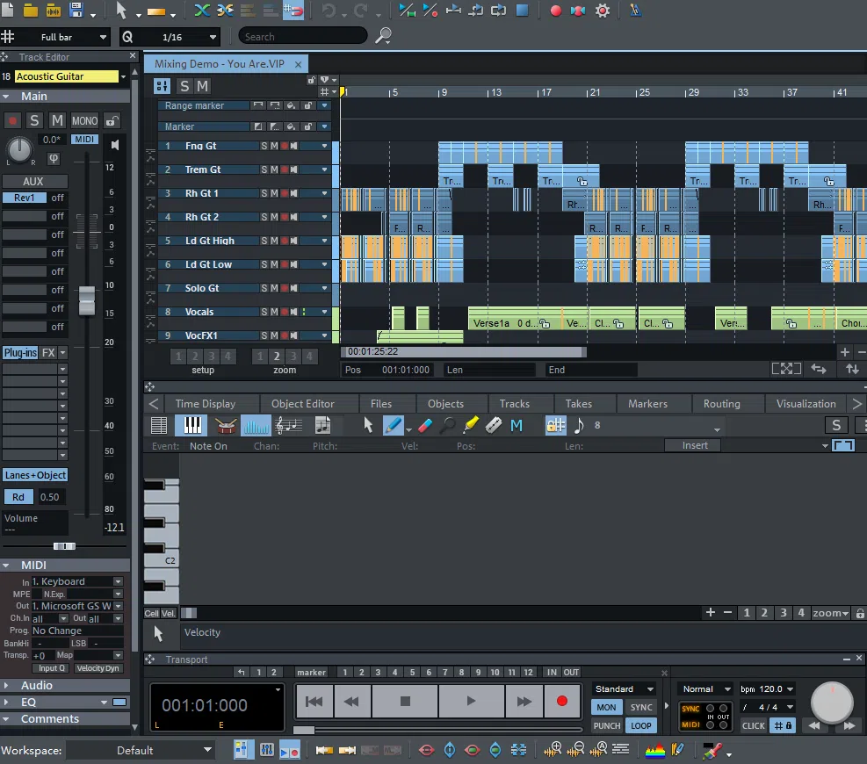
Task: Mute the Vocals track
Action: pyautogui.click(x=274, y=312)
